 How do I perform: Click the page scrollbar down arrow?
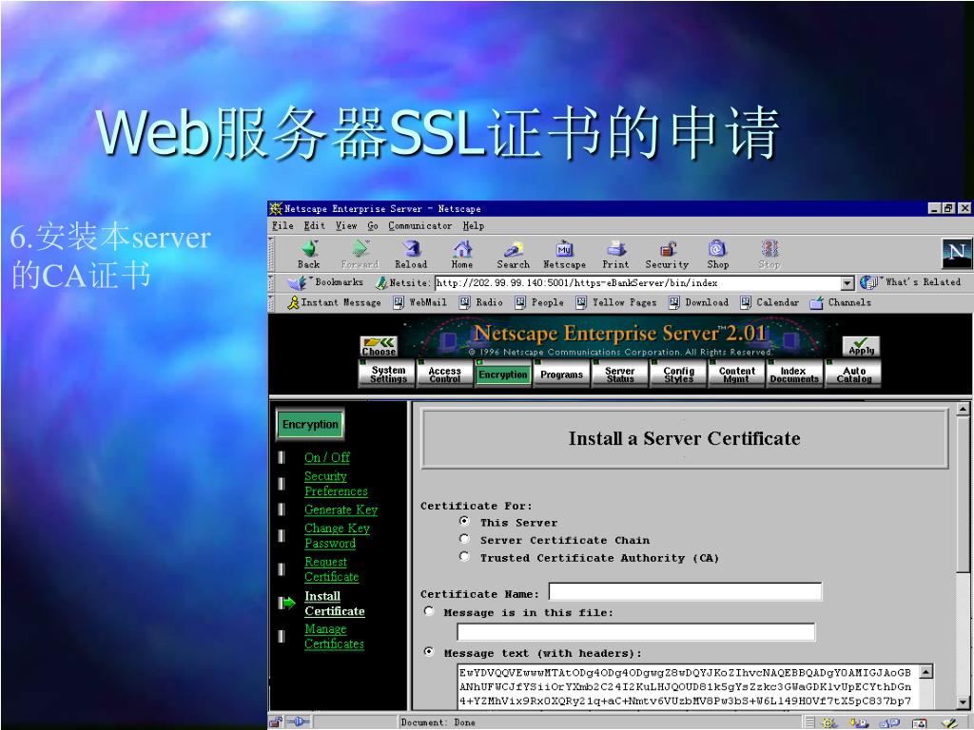point(963,702)
